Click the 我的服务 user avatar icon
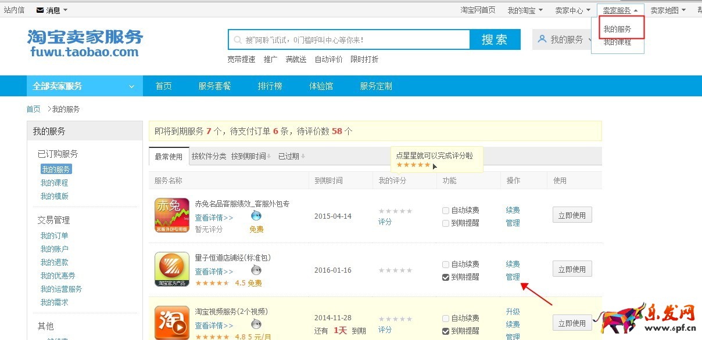 542,39
